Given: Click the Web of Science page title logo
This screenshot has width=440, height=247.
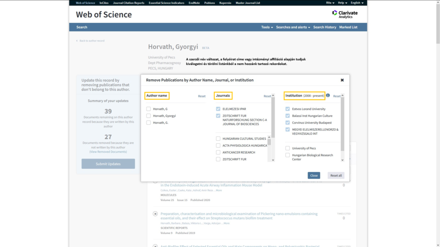Looking at the screenshot, I should (x=104, y=15).
